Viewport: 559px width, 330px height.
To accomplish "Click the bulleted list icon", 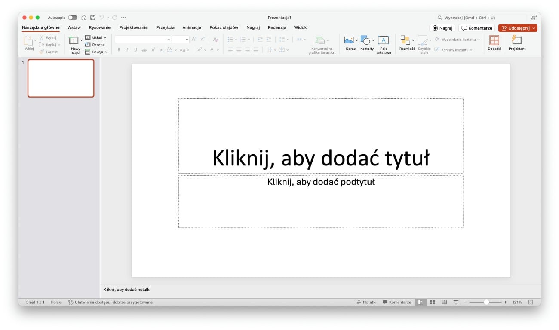I will point(230,39).
